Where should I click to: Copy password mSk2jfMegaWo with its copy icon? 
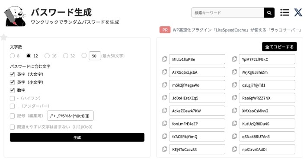coord(165,84)
